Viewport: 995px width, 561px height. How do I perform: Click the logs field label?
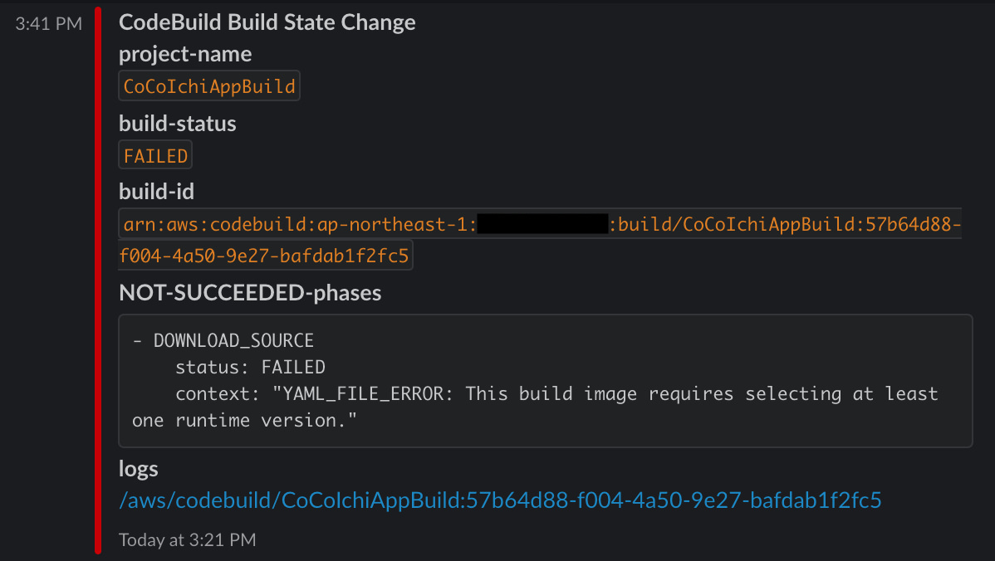point(138,468)
